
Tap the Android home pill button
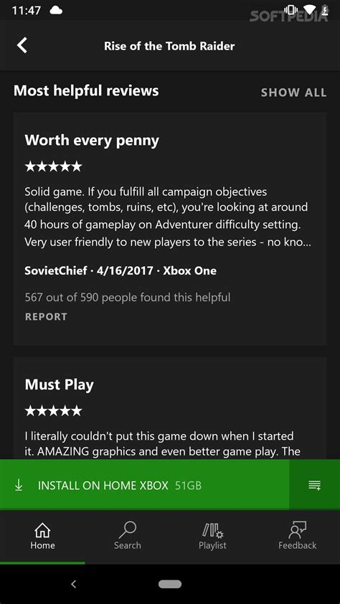[170, 584]
